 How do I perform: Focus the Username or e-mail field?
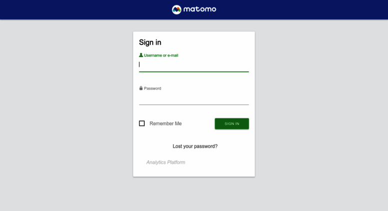point(194,65)
